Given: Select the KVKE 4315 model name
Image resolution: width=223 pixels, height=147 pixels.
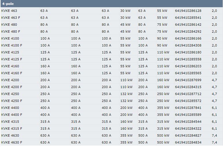Looking at the screenshot, I should point(10,122).
